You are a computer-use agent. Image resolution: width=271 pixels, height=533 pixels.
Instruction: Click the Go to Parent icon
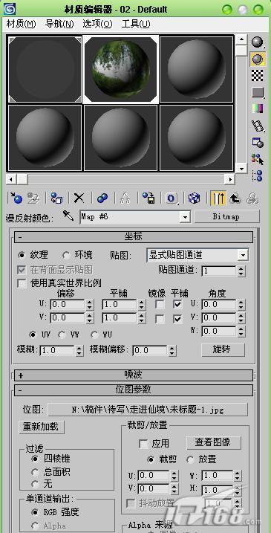tap(235, 198)
